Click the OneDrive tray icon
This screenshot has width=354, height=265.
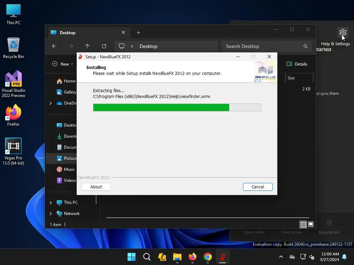click(x=292, y=257)
